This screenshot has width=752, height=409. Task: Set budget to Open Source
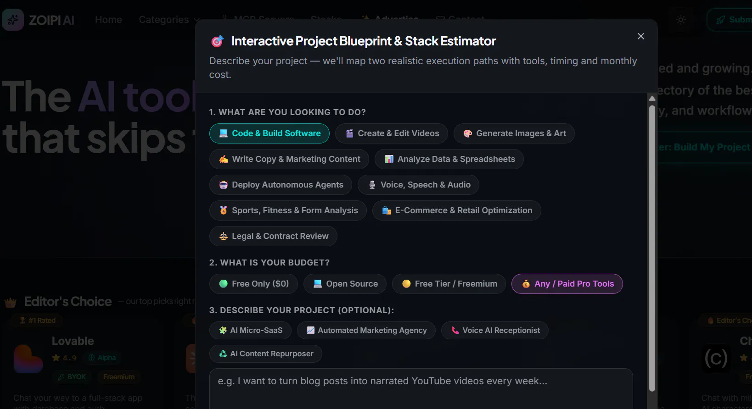[345, 284]
